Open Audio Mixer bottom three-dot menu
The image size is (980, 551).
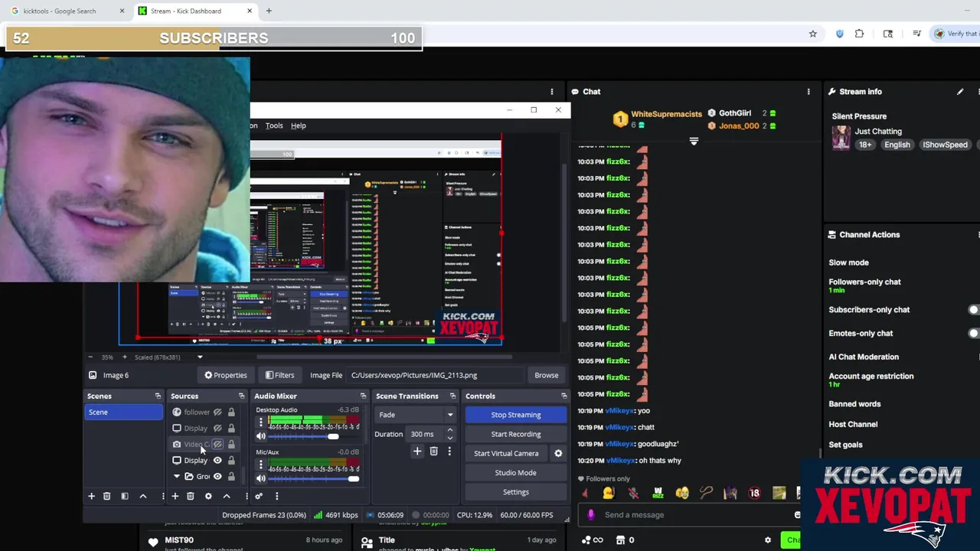(x=276, y=496)
